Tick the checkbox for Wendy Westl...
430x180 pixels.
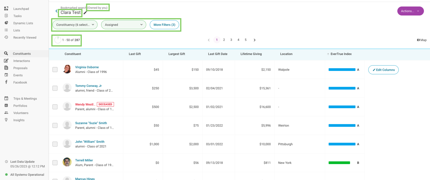[55, 107]
